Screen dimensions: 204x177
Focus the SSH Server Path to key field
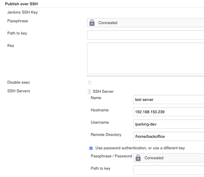click(169, 170)
